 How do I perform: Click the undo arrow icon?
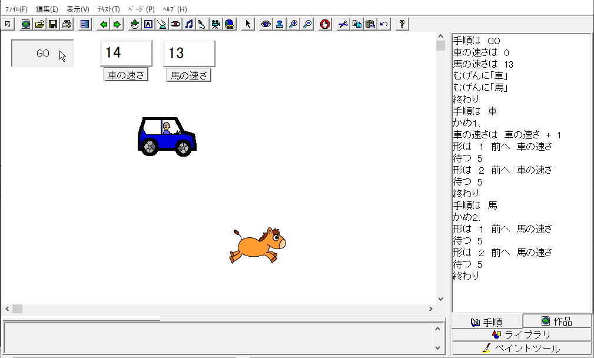pyautogui.click(x=384, y=24)
